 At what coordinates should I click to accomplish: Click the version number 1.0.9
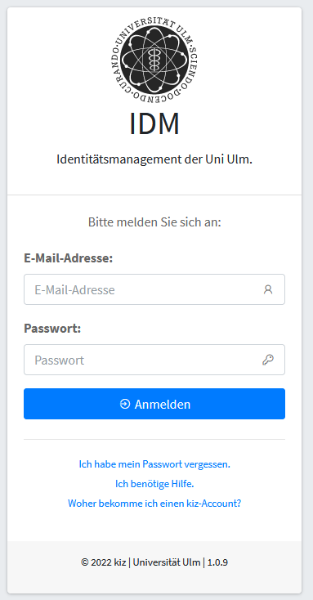[x=217, y=562]
